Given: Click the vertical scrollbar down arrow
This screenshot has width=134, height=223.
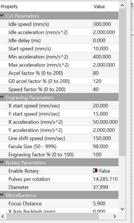Looking at the screenshot, I should [x=122, y=209].
